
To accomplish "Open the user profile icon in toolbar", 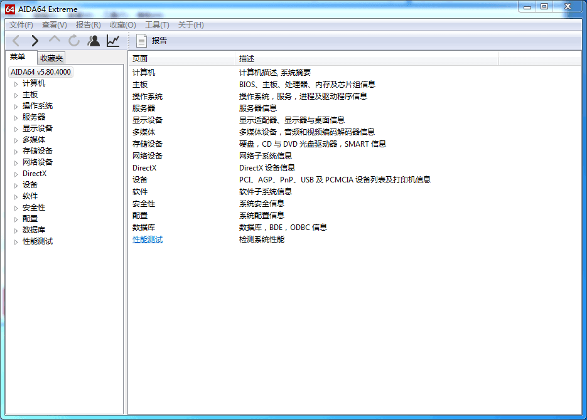I will click(94, 41).
